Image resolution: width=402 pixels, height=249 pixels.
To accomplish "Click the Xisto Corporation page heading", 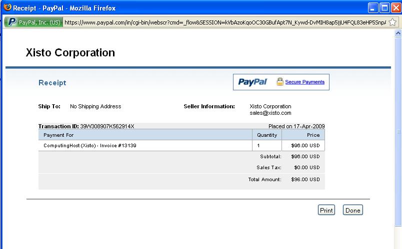I will (70, 53).
